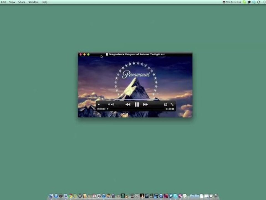Open the Edit menu
This screenshot has width=266, height=200.
point(3,2)
